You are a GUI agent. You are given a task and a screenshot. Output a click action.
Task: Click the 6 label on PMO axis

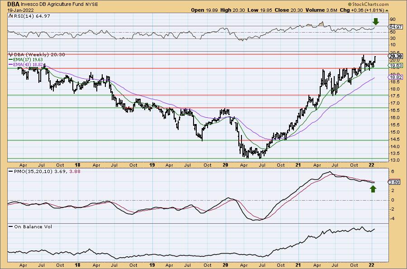click(x=393, y=172)
